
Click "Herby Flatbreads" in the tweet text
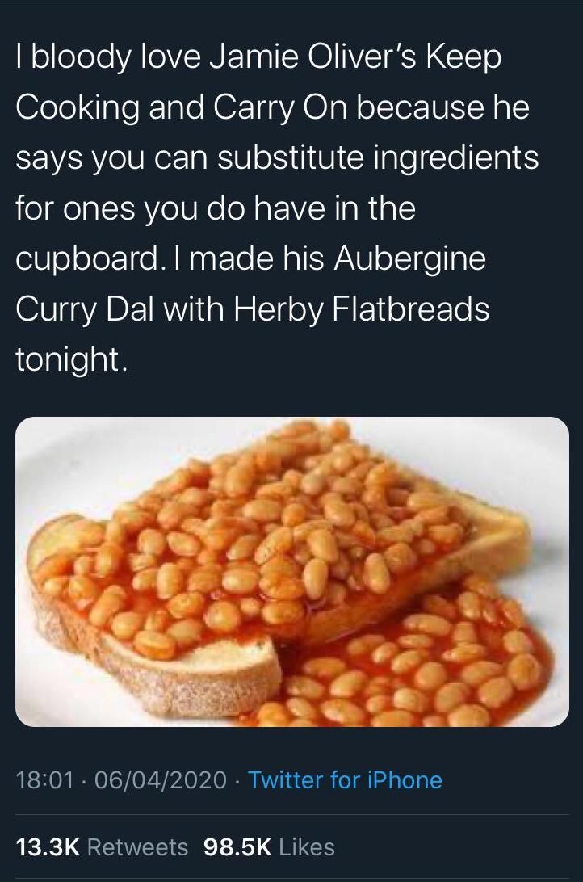click(360, 309)
